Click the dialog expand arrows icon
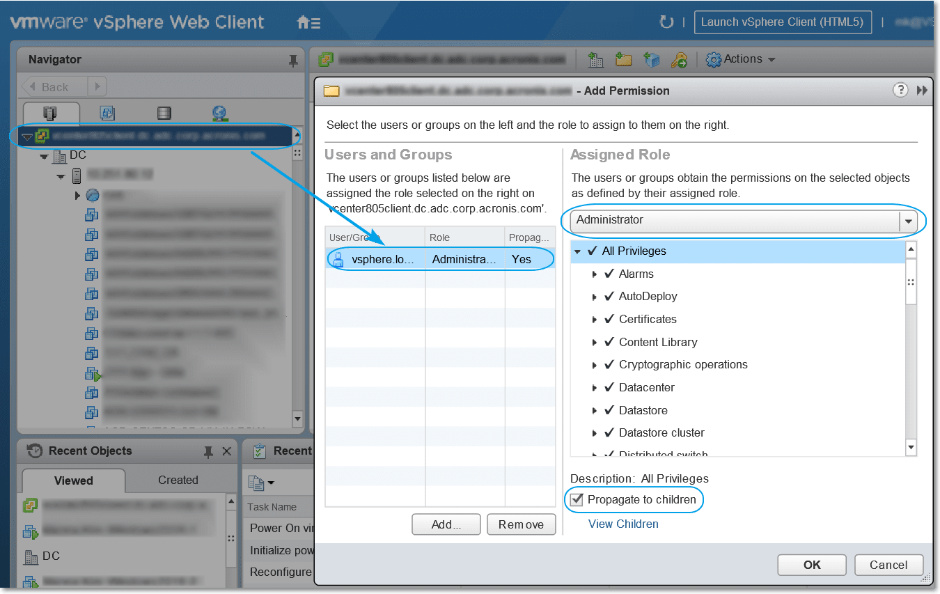This screenshot has width=940, height=594. tap(922, 91)
